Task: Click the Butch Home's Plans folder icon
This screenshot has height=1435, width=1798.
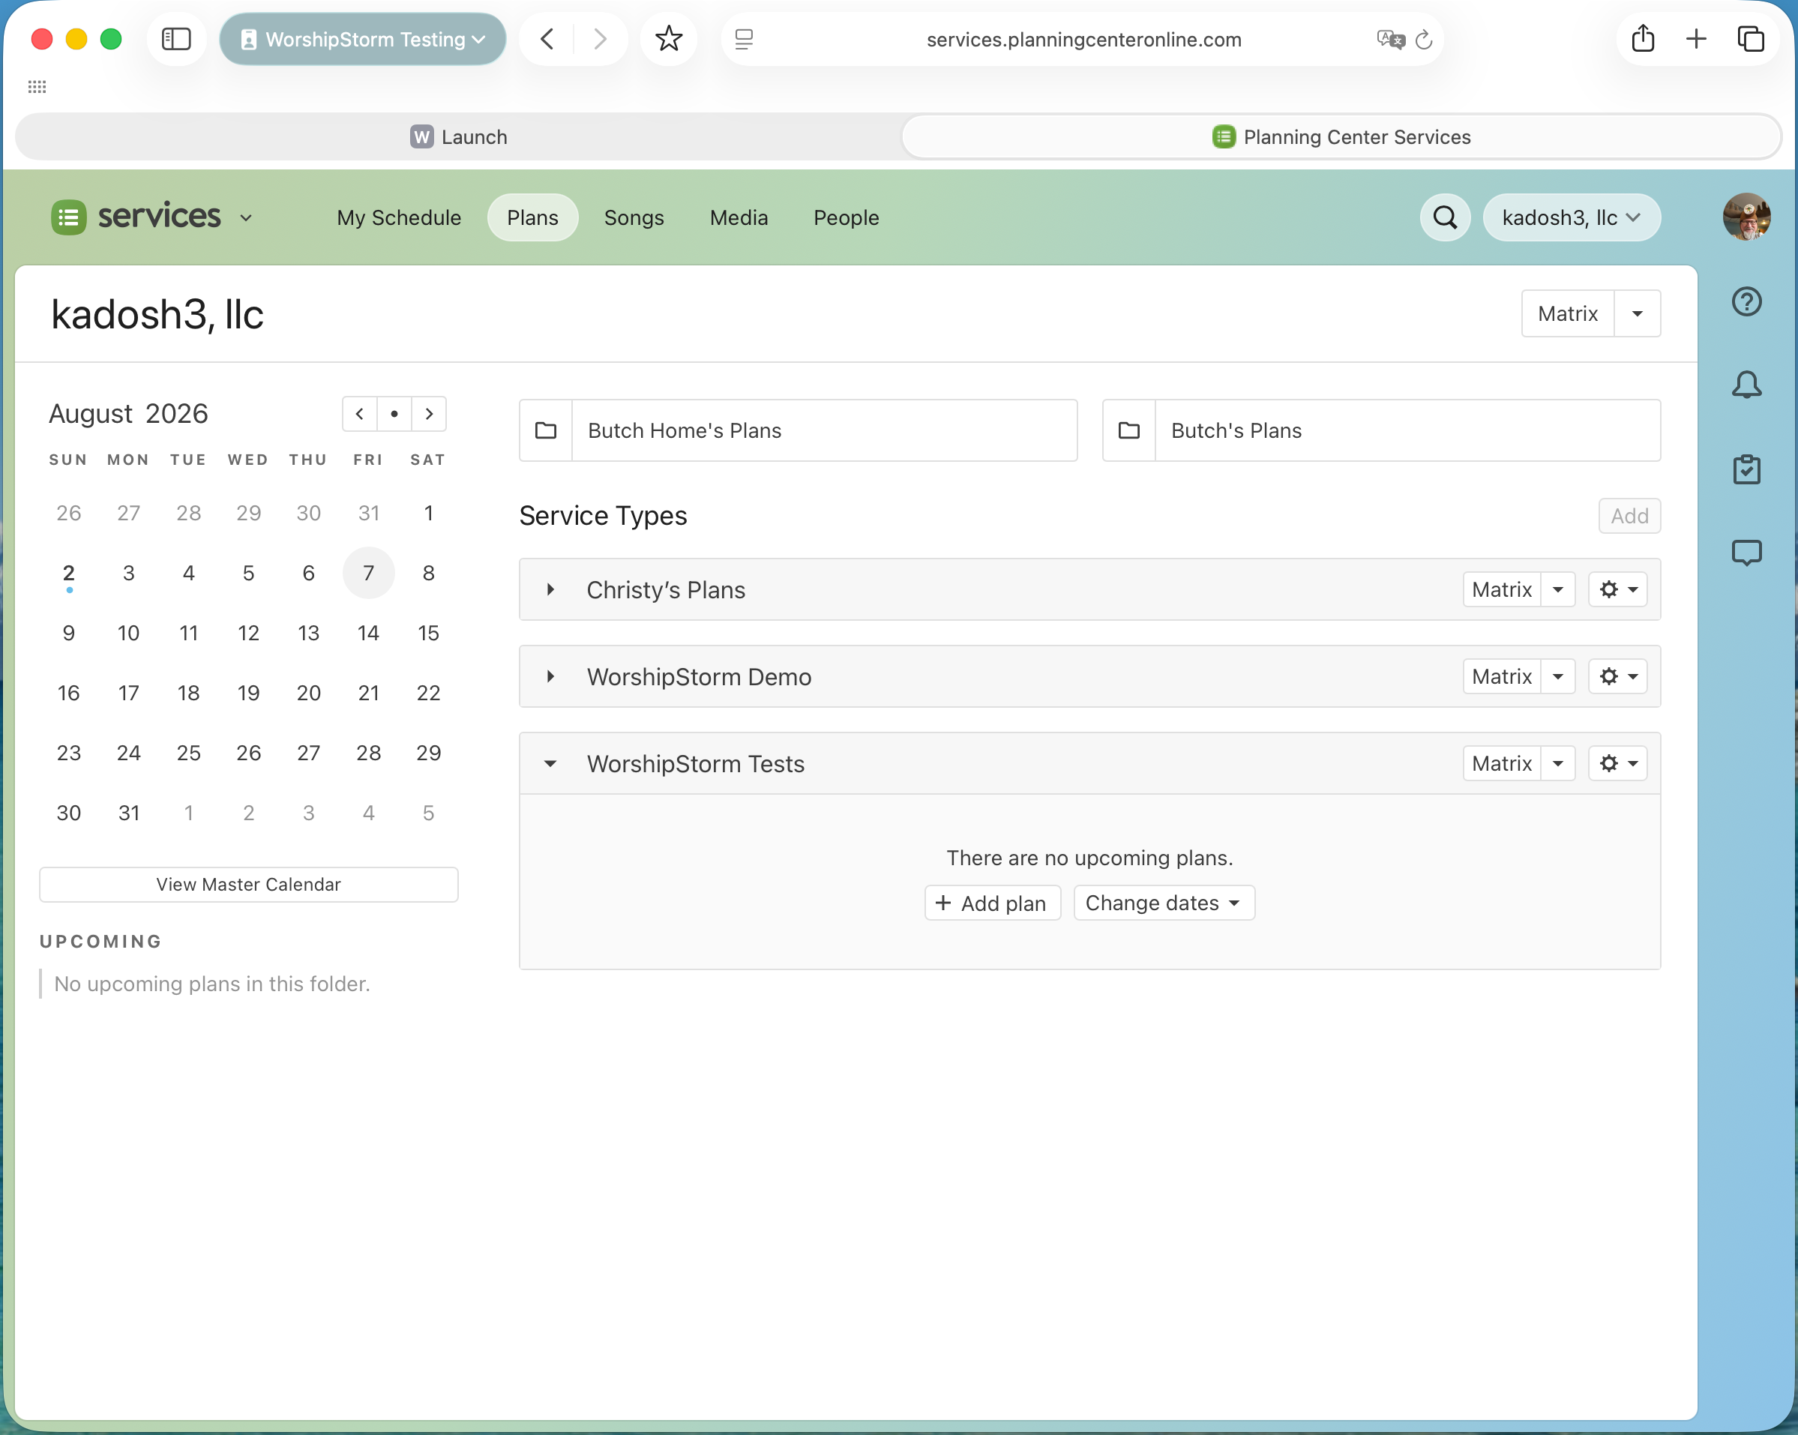Action: click(547, 430)
